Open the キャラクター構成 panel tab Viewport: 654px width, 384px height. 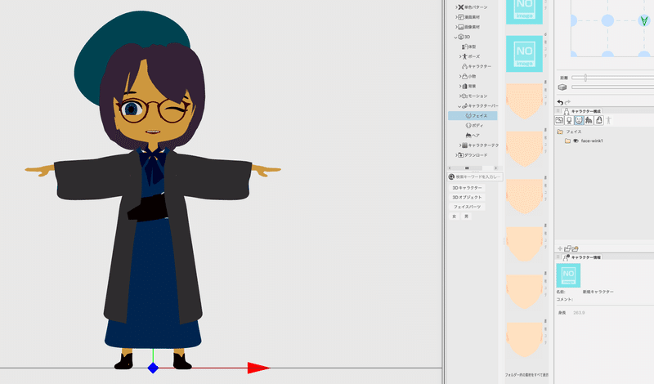tap(582, 111)
